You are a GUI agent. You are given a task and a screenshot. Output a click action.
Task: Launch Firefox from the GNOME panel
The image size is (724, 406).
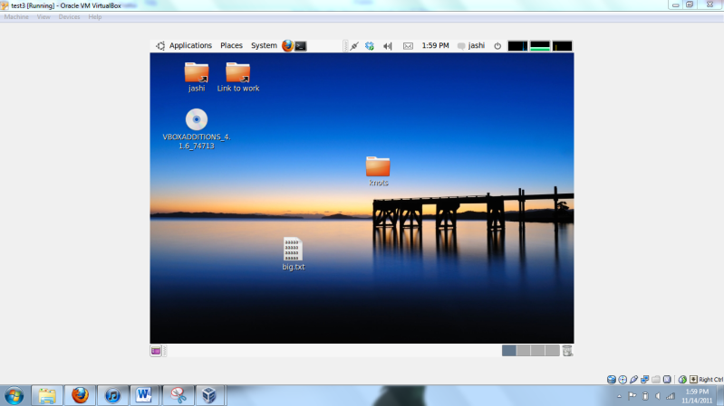click(287, 45)
